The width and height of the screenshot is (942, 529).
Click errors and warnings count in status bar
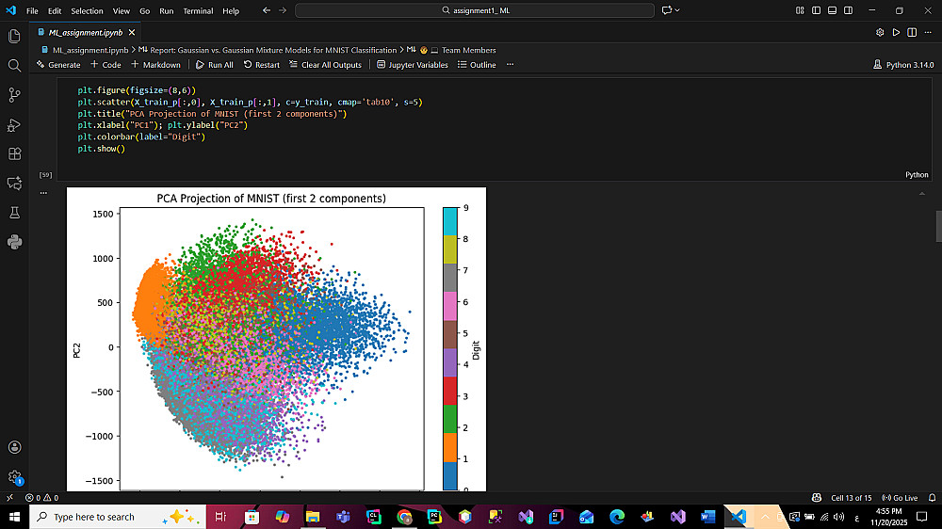41,498
